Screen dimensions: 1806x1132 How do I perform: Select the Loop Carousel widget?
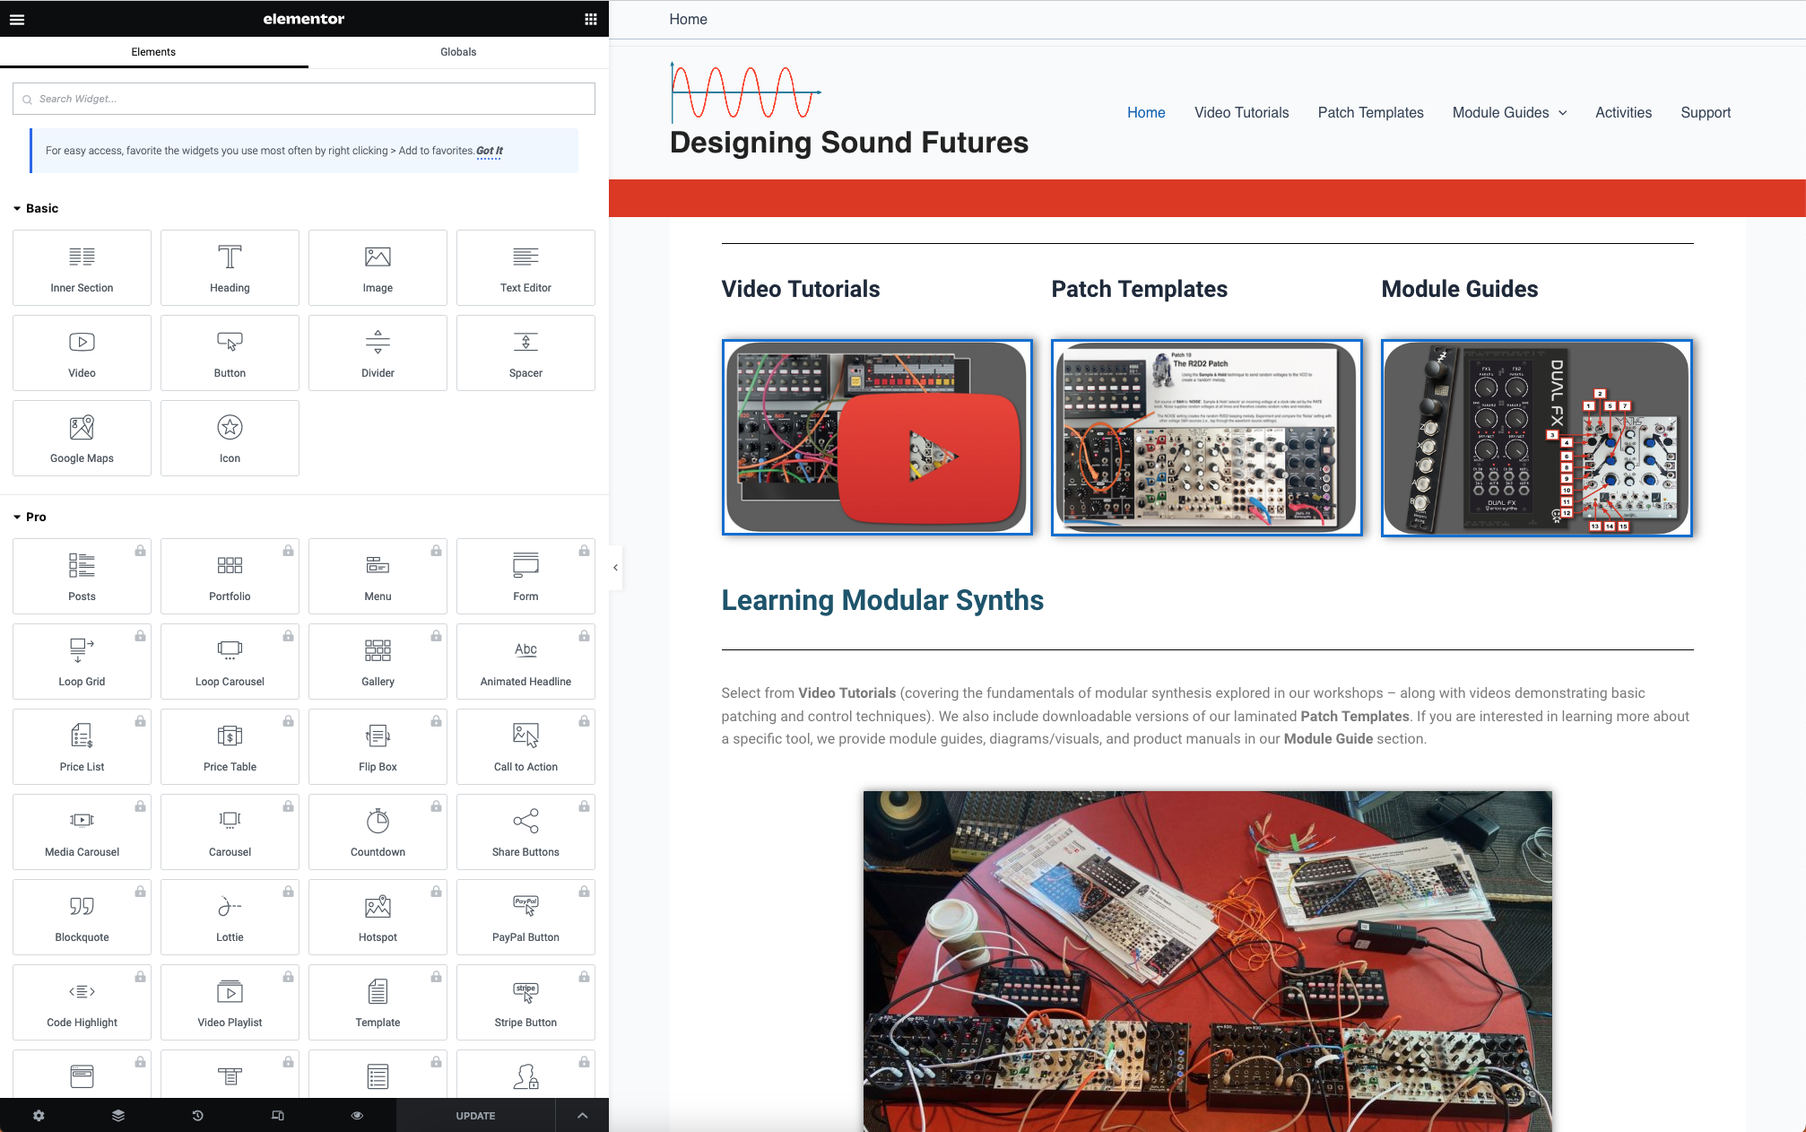(230, 661)
